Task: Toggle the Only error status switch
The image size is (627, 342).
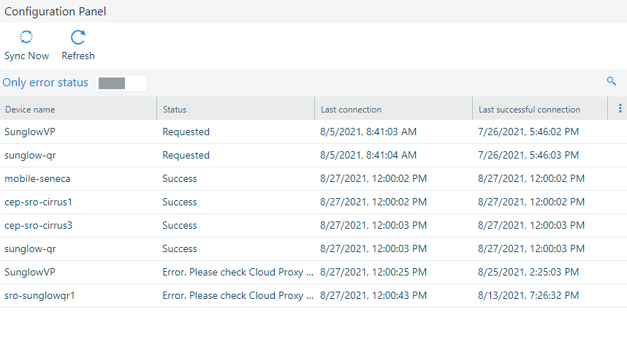Action: 121,83
